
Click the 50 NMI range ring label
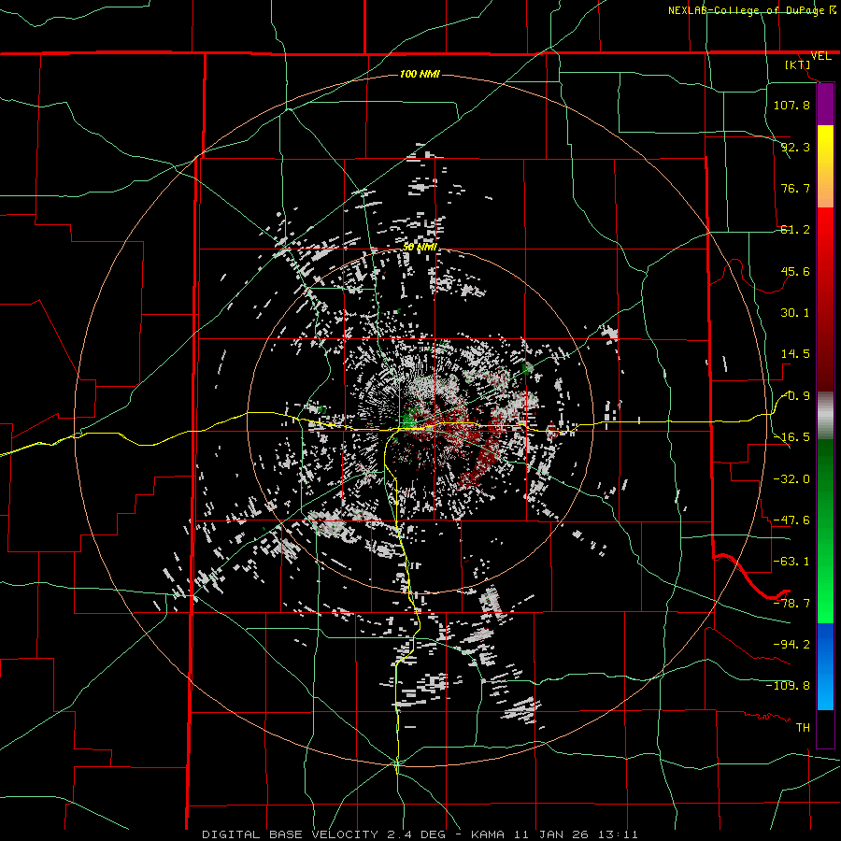tap(420, 248)
